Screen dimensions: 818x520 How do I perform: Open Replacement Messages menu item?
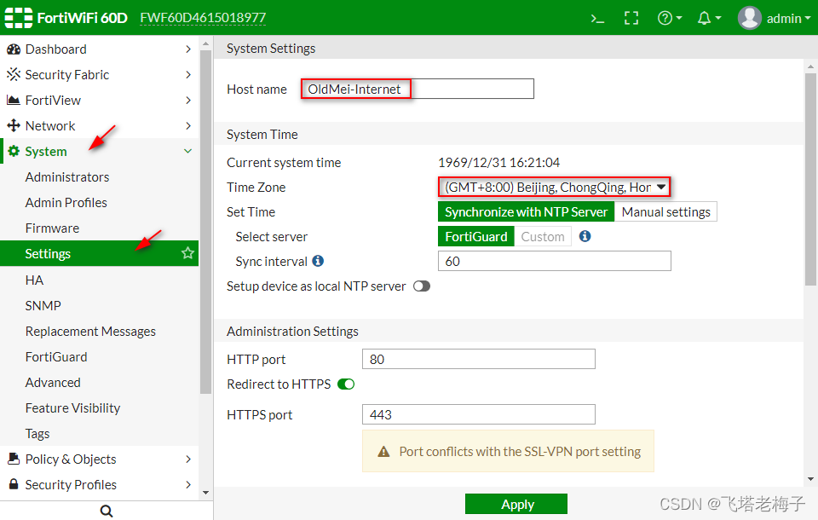[90, 331]
